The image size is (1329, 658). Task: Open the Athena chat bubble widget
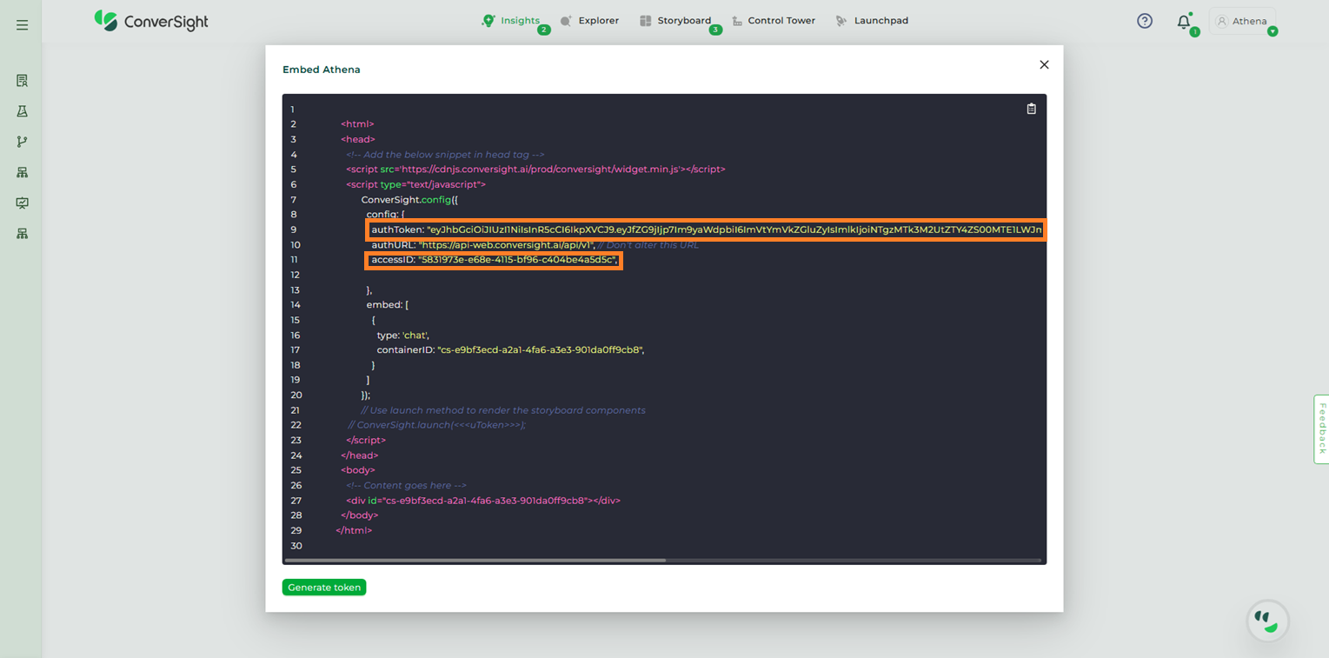1267,621
